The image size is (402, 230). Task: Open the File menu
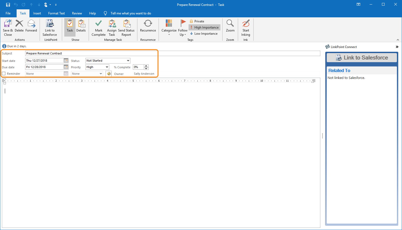8,13
